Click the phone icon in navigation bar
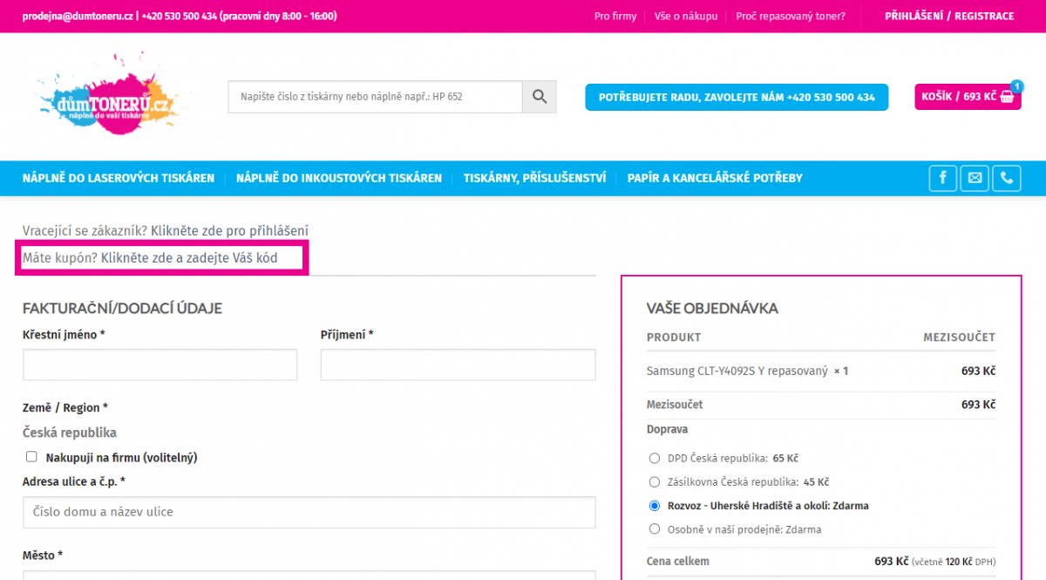Viewport: 1046px width, 580px height. pos(1006,178)
